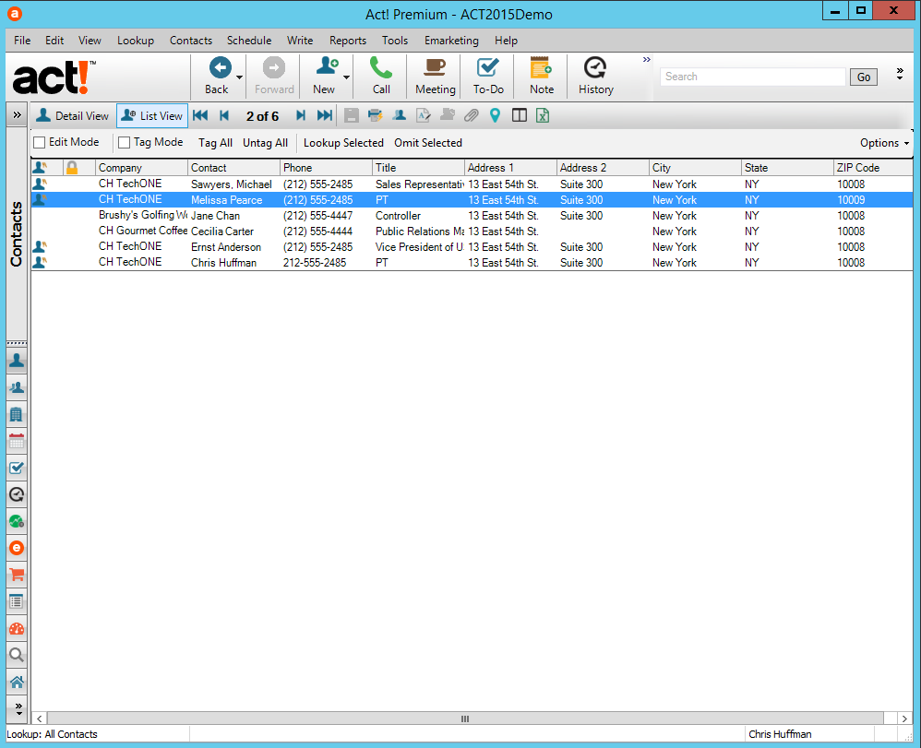Enable the Edit Mode checkbox
Image resolution: width=921 pixels, height=748 pixels.
coord(40,143)
